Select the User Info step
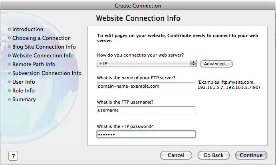This screenshot has height=165, width=276. coord(24,82)
